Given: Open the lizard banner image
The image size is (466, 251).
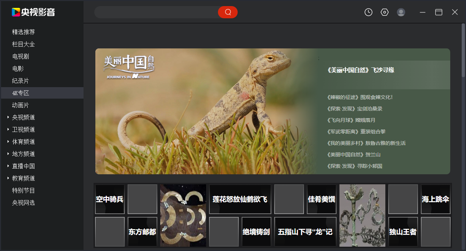Looking at the screenshot, I should click(204, 111).
